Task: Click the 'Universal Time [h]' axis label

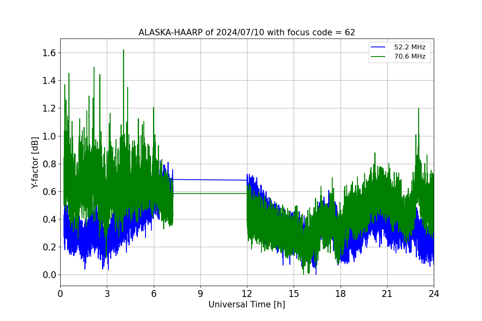Action: pos(247,305)
